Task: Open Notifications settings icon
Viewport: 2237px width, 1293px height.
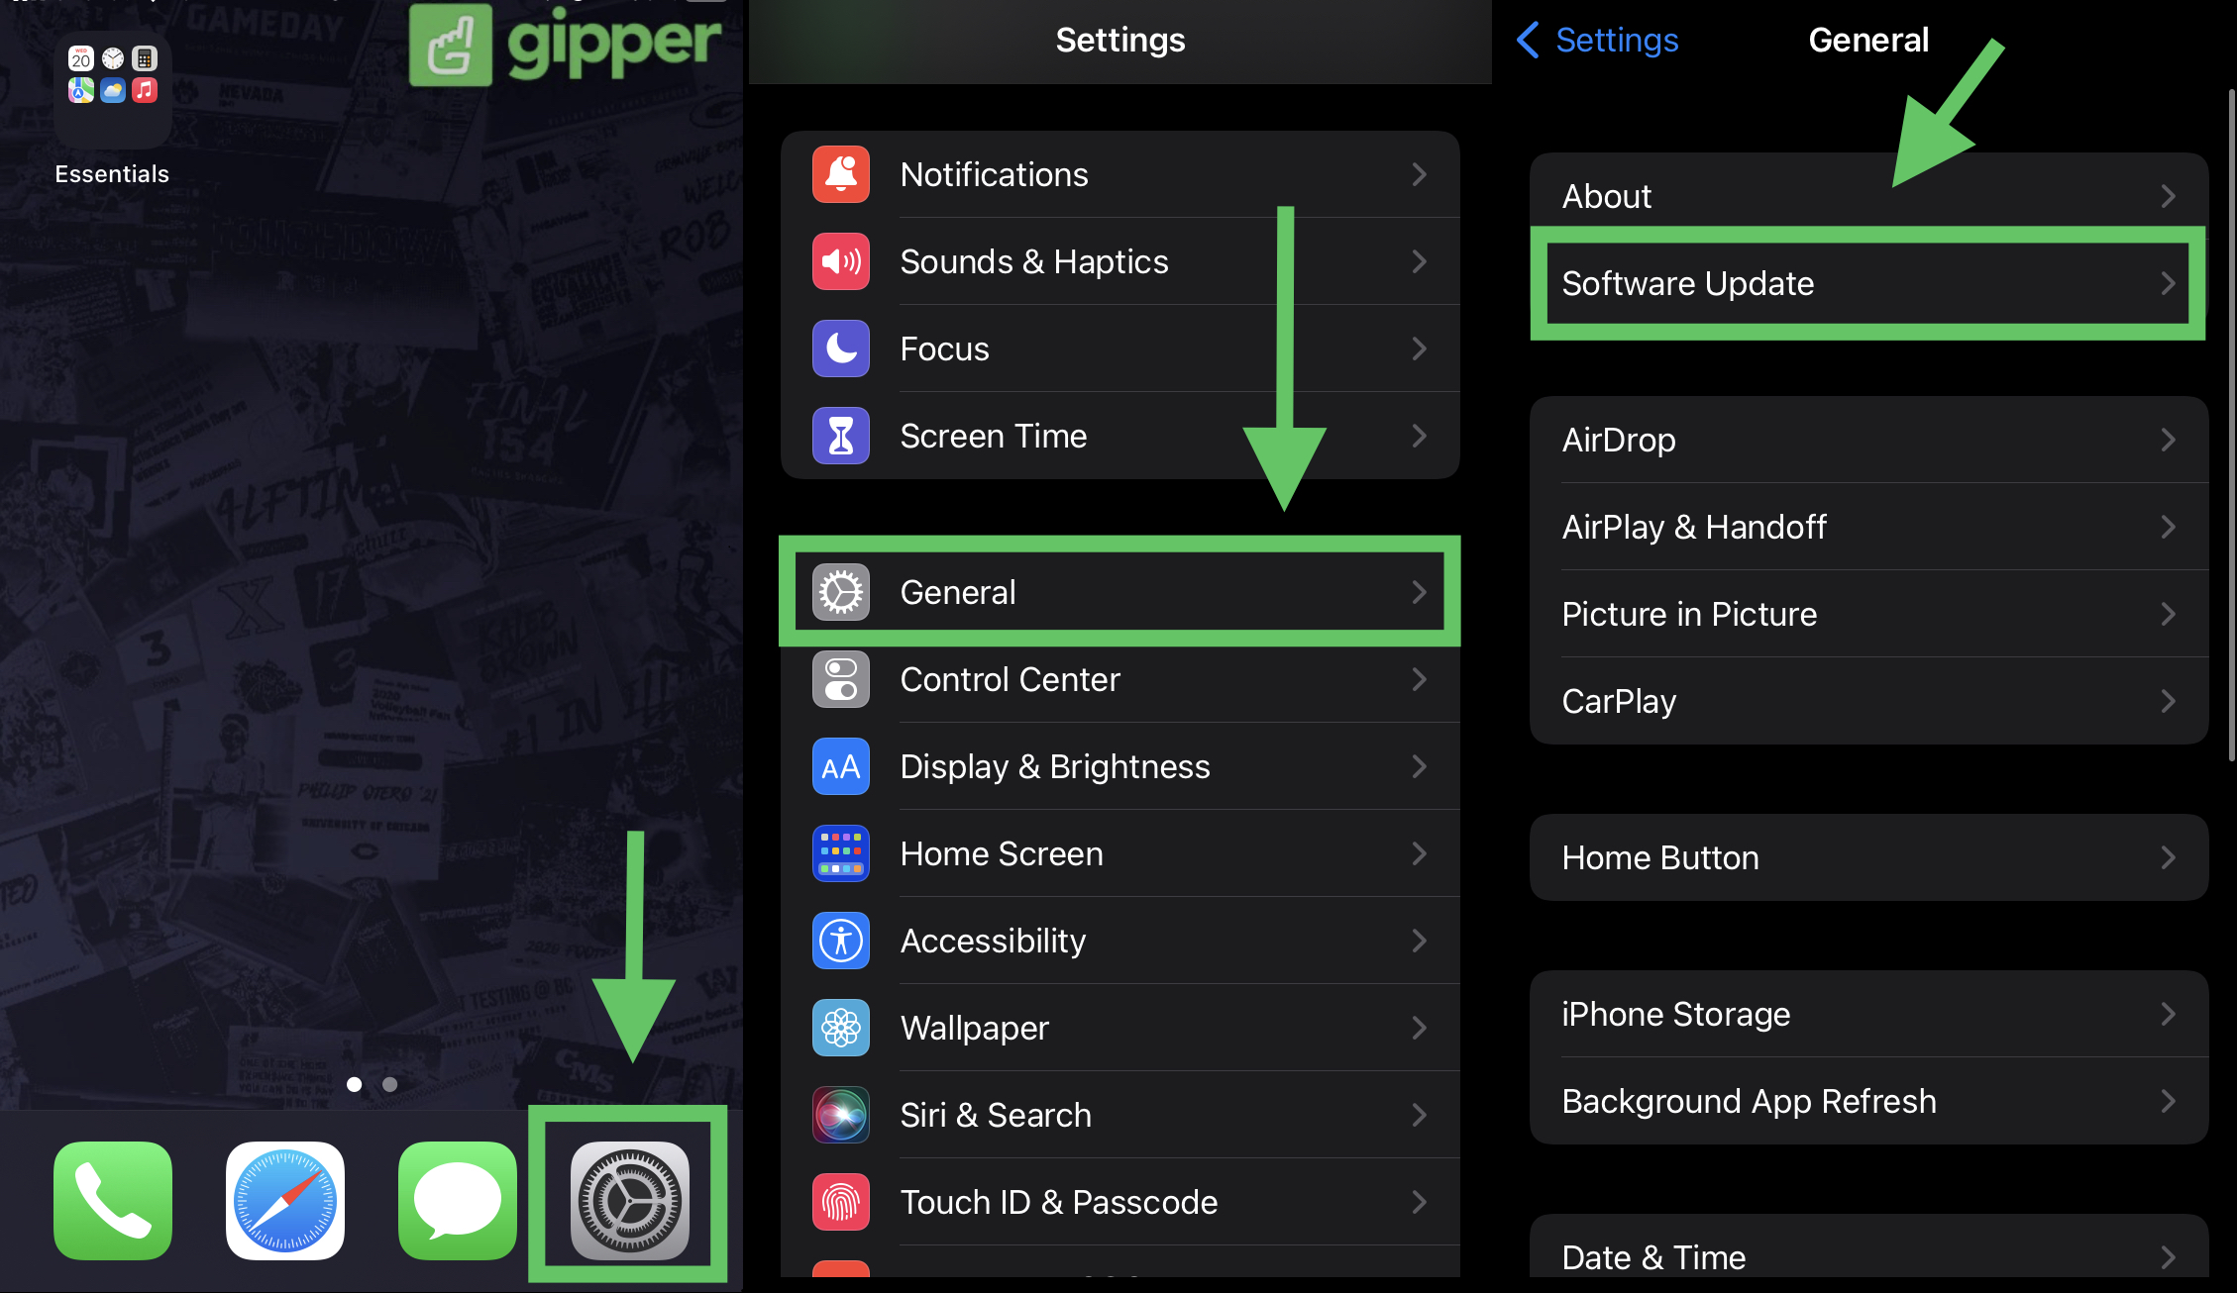Action: click(x=844, y=174)
